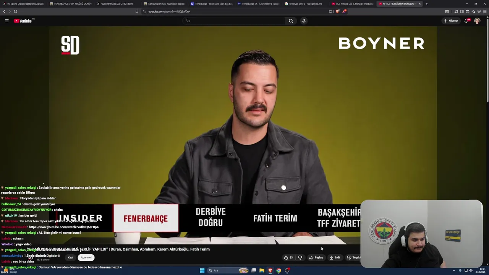The height and width of the screenshot is (275, 489).
Task: Click the YouTube link in chat message
Action: (x=63, y=227)
